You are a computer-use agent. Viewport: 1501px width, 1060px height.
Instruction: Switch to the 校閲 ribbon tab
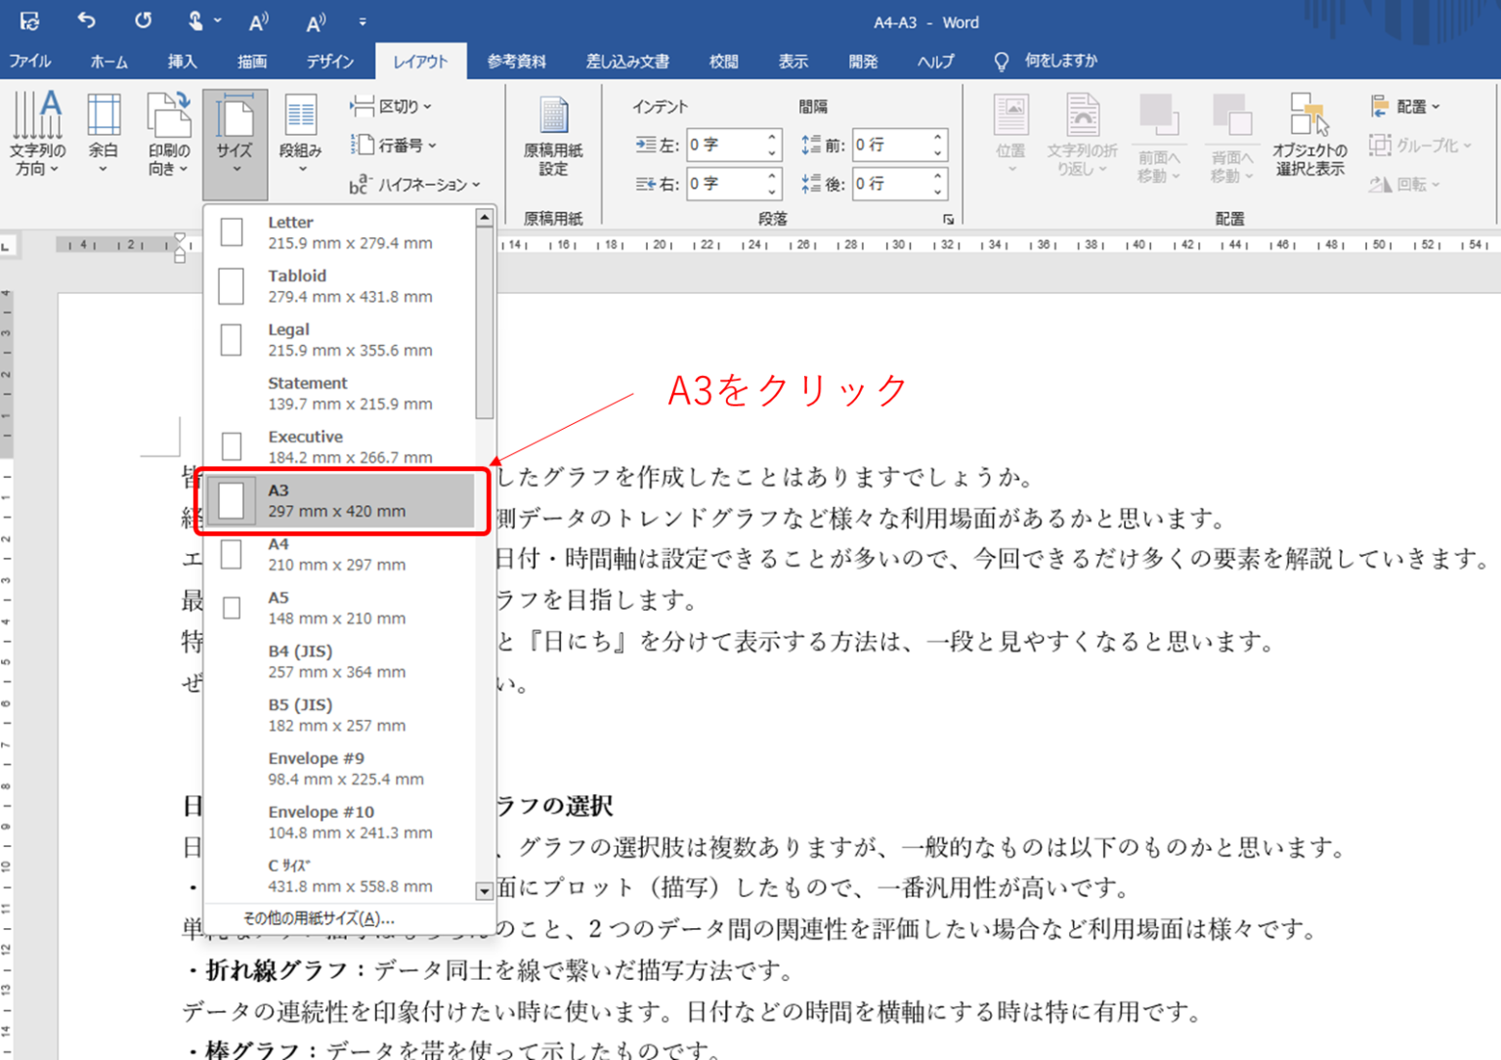pos(722,61)
